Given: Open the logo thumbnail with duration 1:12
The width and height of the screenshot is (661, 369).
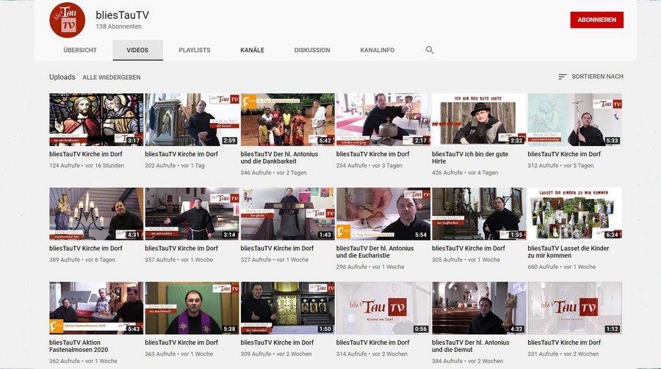Looking at the screenshot, I should pyautogui.click(x=574, y=308).
